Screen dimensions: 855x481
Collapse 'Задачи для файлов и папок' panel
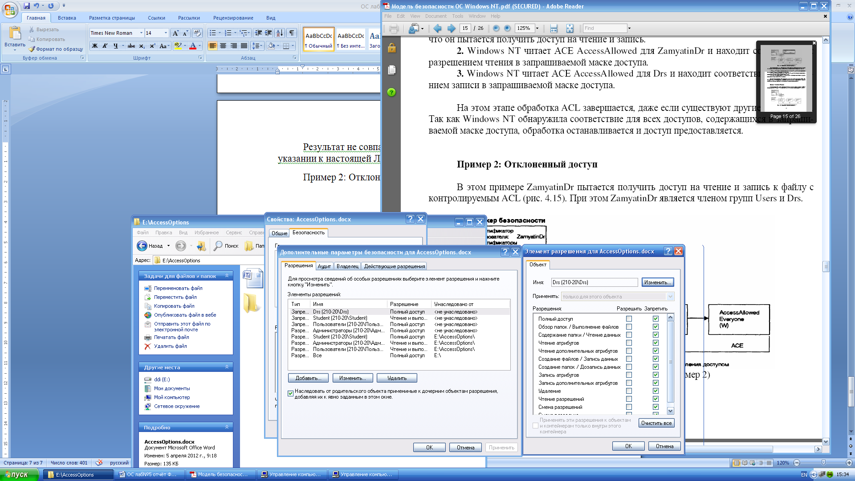(227, 276)
